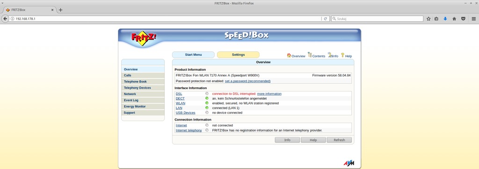Bookmark this page with the star icon
The image size is (479, 169).
(x=428, y=19)
